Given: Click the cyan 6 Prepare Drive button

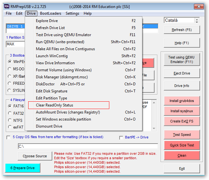Looking at the screenshot, I should pos(22,168).
